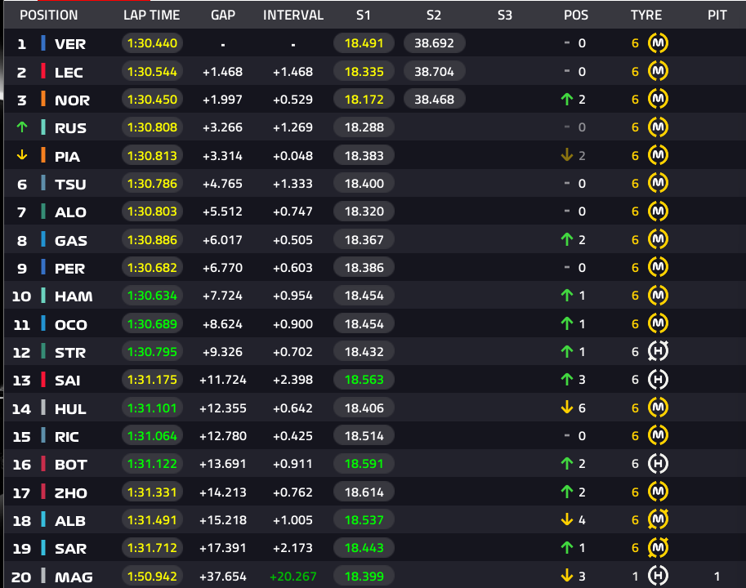Select driver name HAM
Screen dimensions: 746x588
coord(74,296)
